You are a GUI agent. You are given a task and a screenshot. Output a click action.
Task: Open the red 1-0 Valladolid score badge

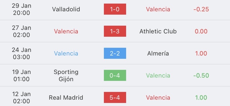[115, 9]
